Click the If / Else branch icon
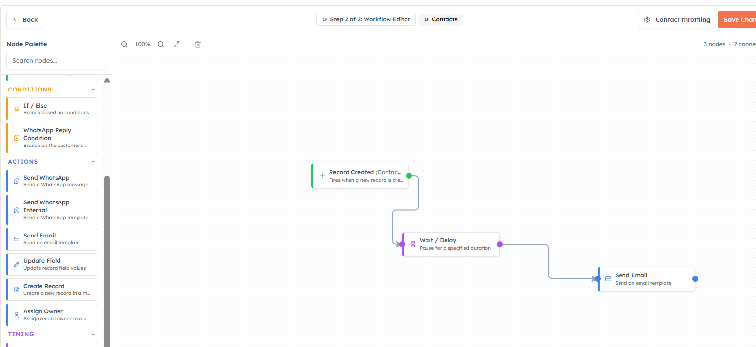756x347 pixels. 17,109
